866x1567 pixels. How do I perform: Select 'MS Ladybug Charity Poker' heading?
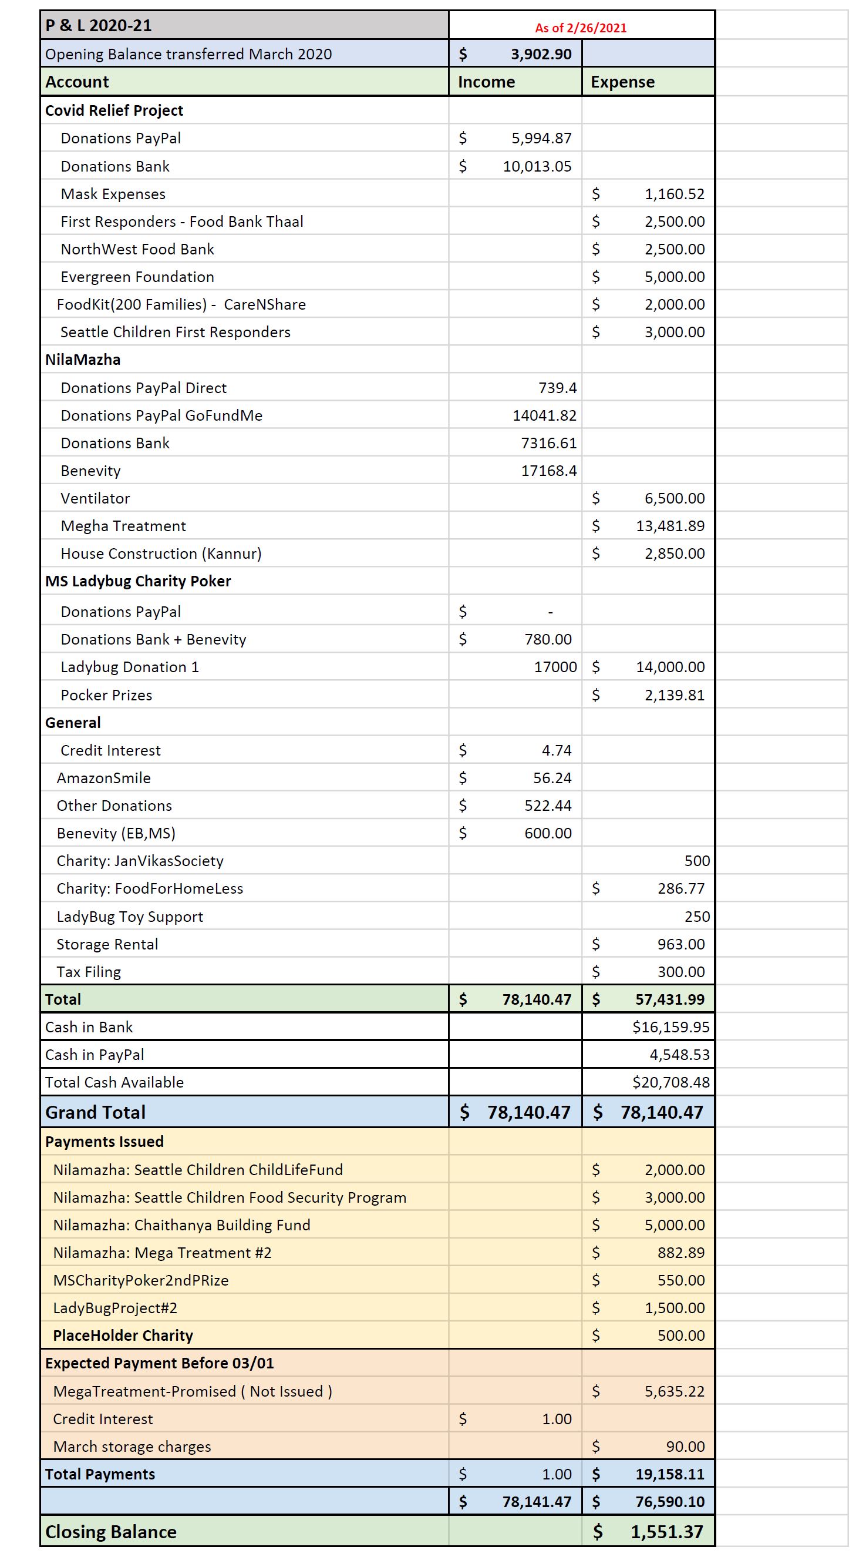pyautogui.click(x=244, y=581)
